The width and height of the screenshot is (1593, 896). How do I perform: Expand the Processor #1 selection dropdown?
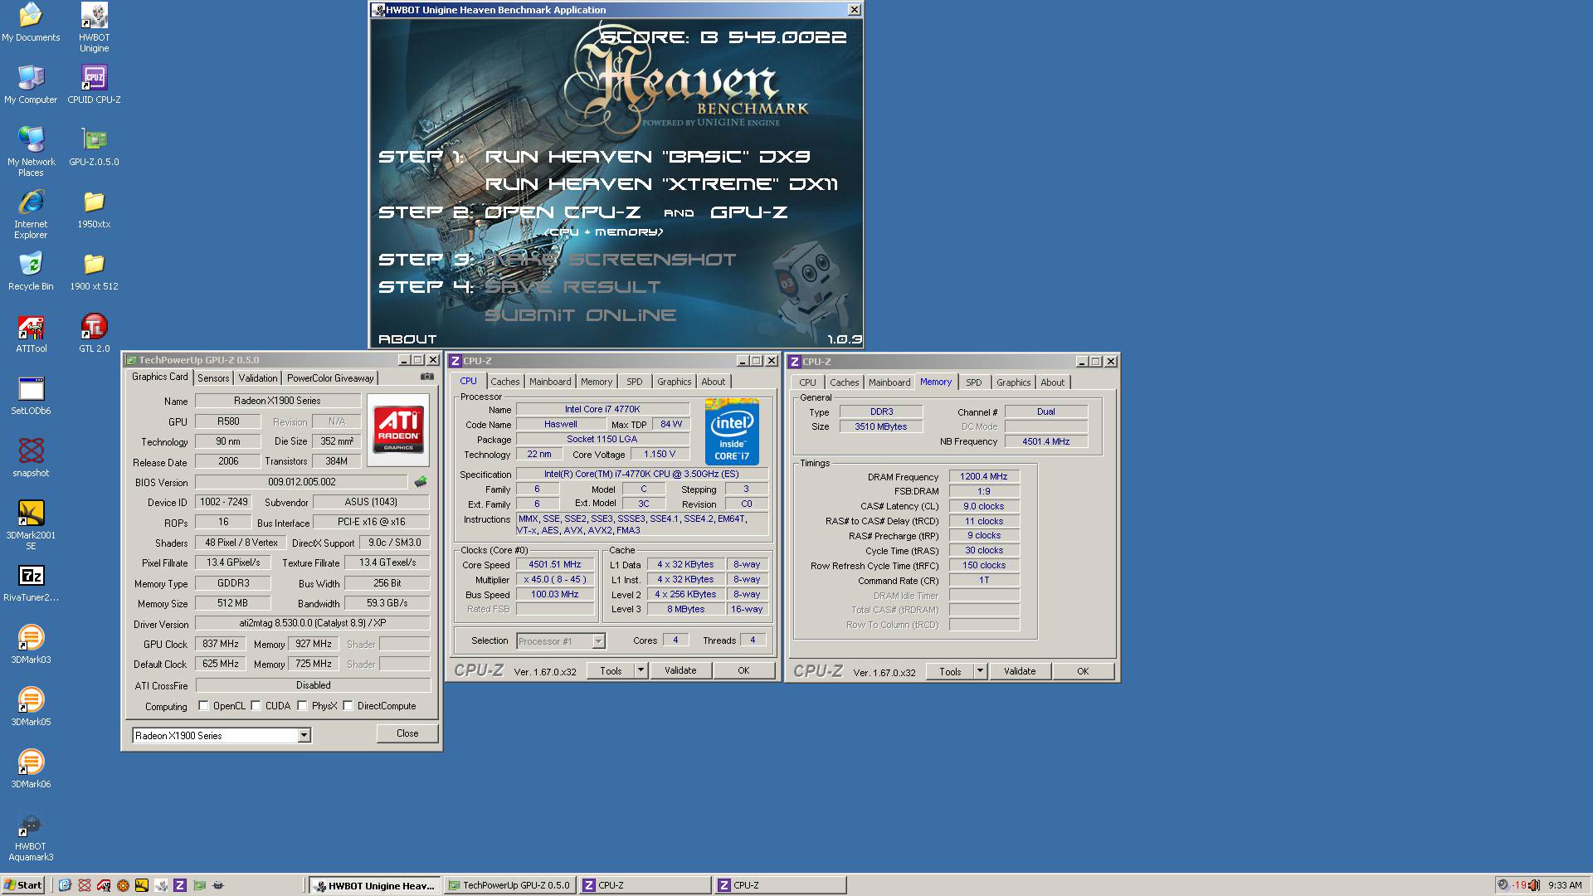(x=598, y=641)
